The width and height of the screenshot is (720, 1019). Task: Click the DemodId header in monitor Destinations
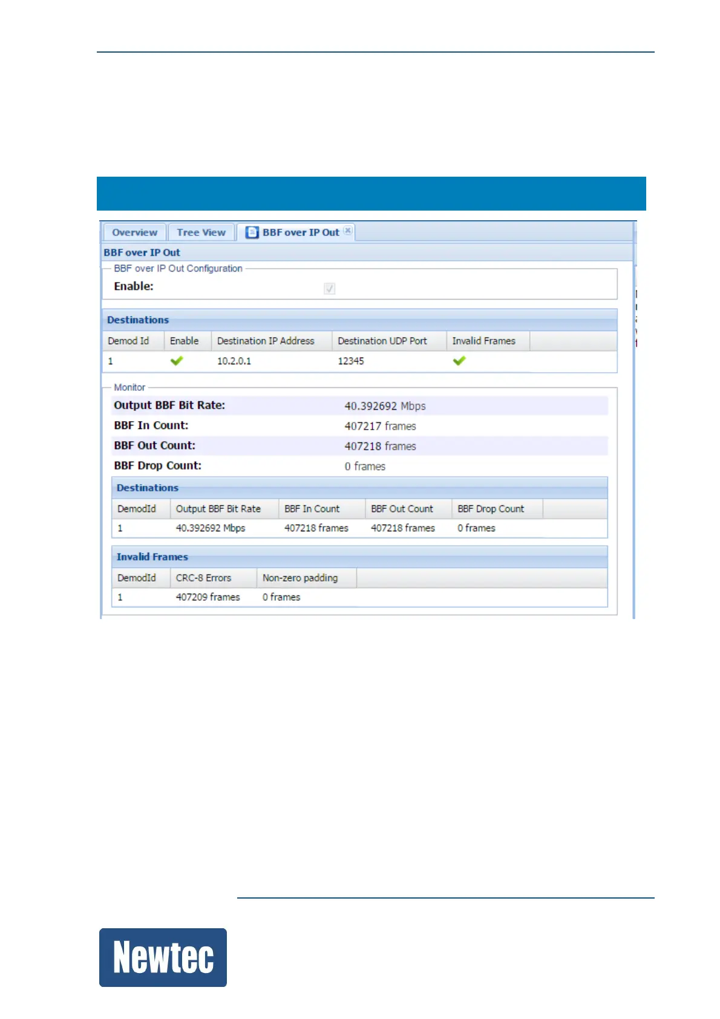[141, 509]
